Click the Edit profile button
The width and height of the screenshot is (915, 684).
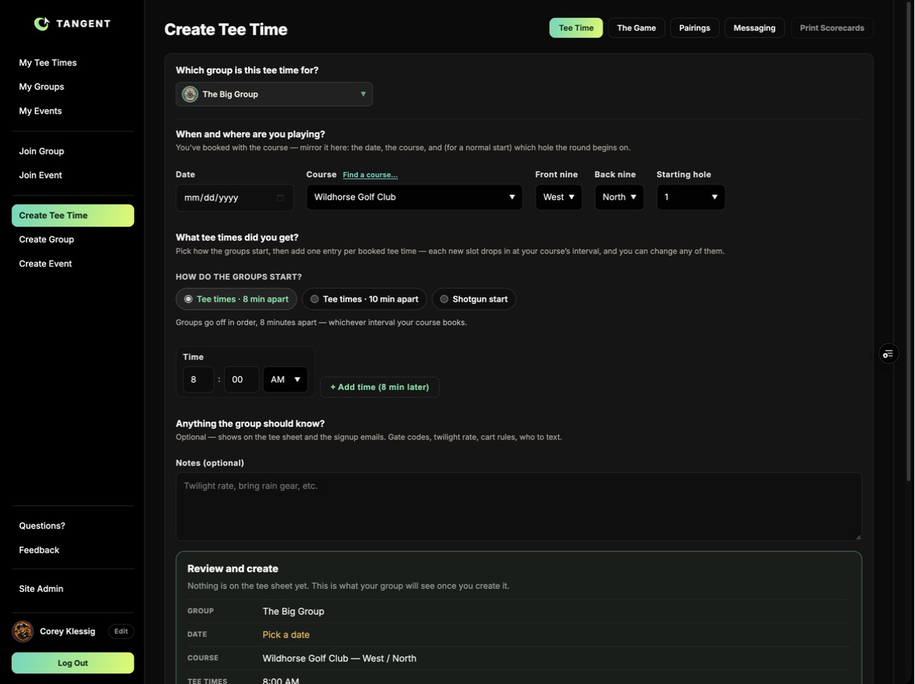click(121, 632)
